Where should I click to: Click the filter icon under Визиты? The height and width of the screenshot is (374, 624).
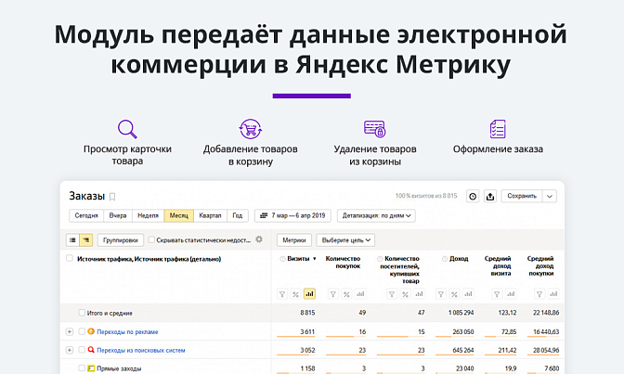point(282,294)
